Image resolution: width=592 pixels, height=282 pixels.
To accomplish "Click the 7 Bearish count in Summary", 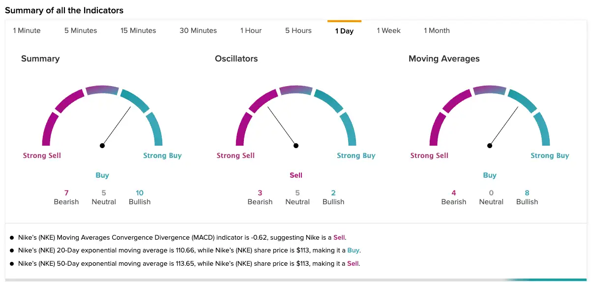I will tap(66, 197).
